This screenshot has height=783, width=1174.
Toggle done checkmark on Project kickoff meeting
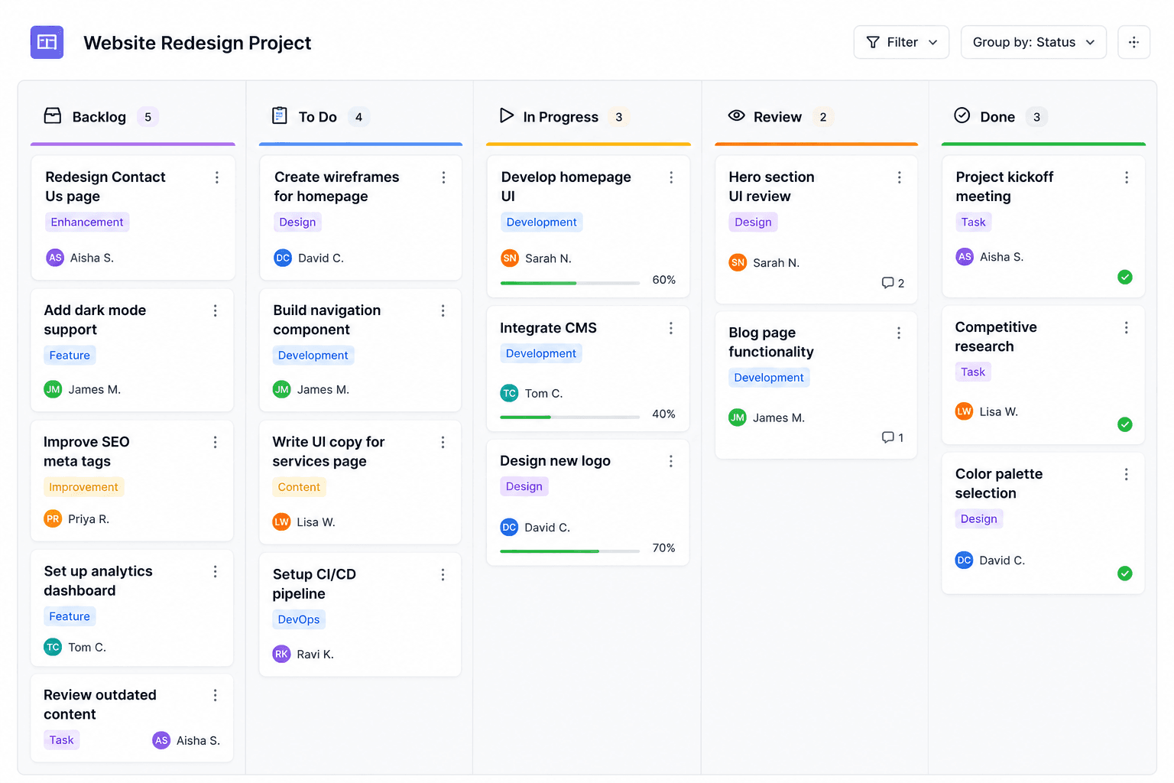click(x=1125, y=277)
